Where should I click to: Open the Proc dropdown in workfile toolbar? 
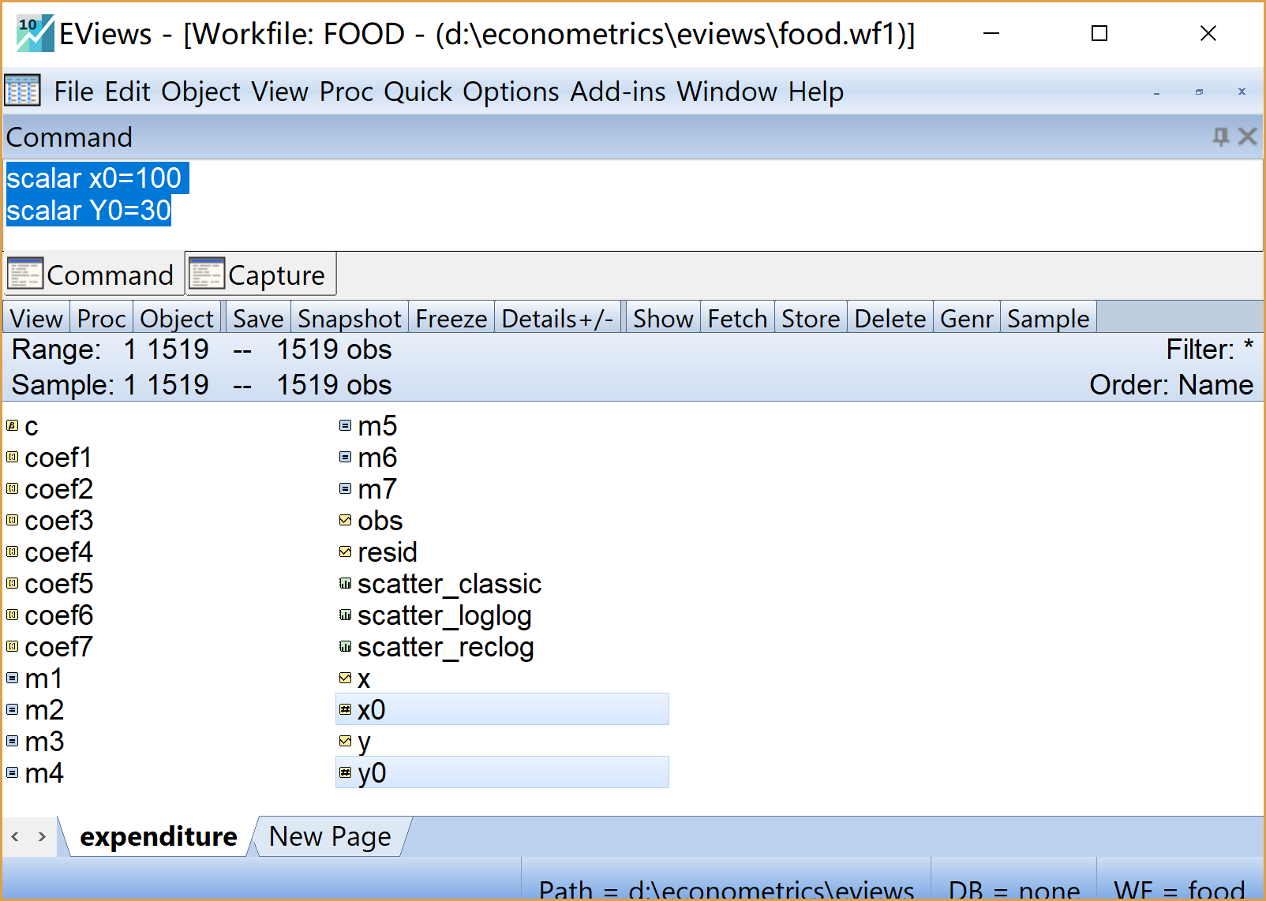tap(101, 319)
